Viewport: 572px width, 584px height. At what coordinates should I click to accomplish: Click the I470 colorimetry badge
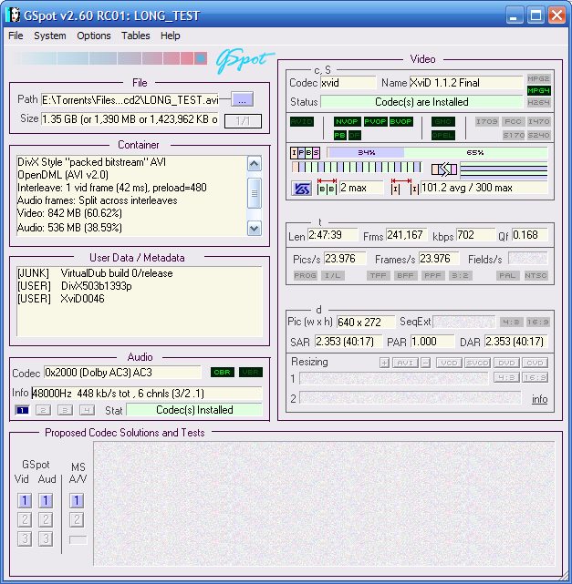coord(538,122)
